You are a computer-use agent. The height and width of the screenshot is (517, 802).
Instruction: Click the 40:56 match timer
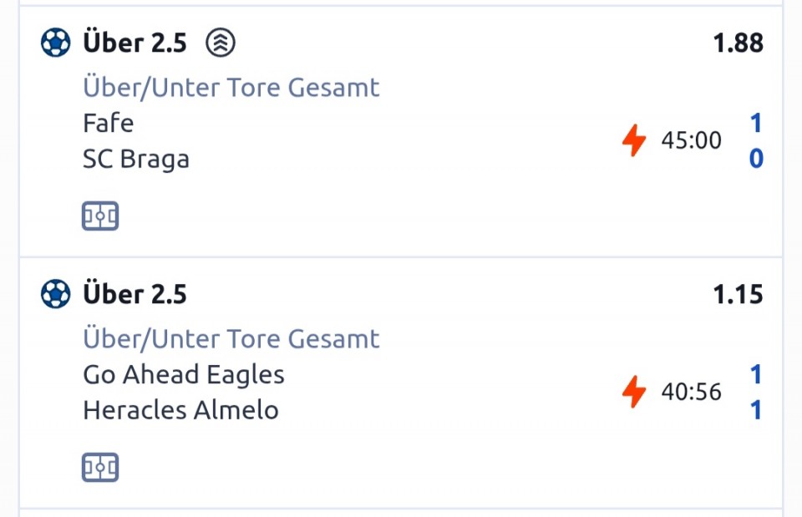tap(691, 392)
